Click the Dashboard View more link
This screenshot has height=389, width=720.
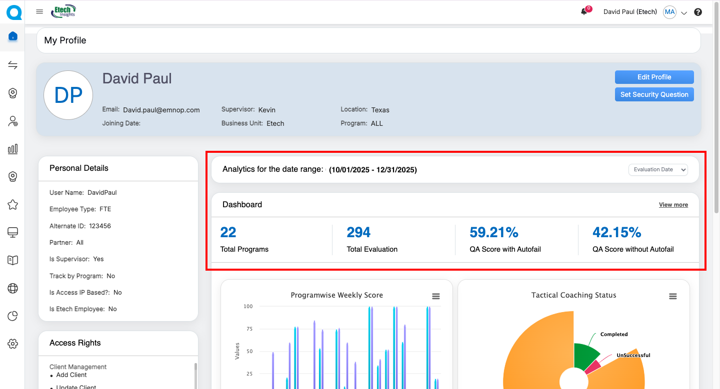point(673,205)
